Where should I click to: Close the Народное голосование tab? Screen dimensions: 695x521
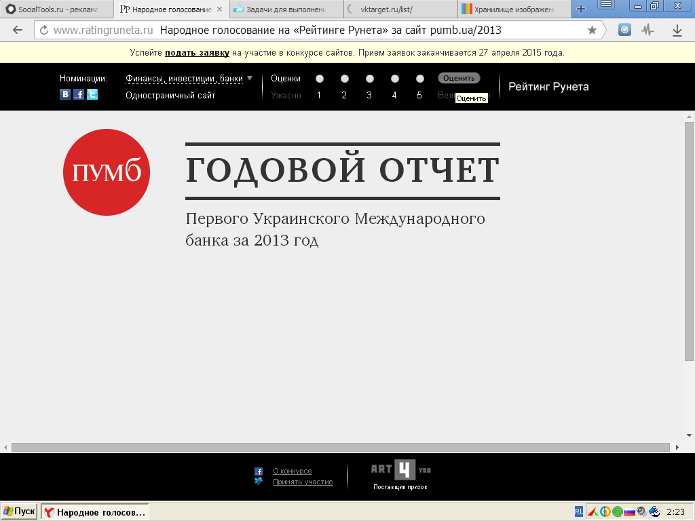pos(219,9)
